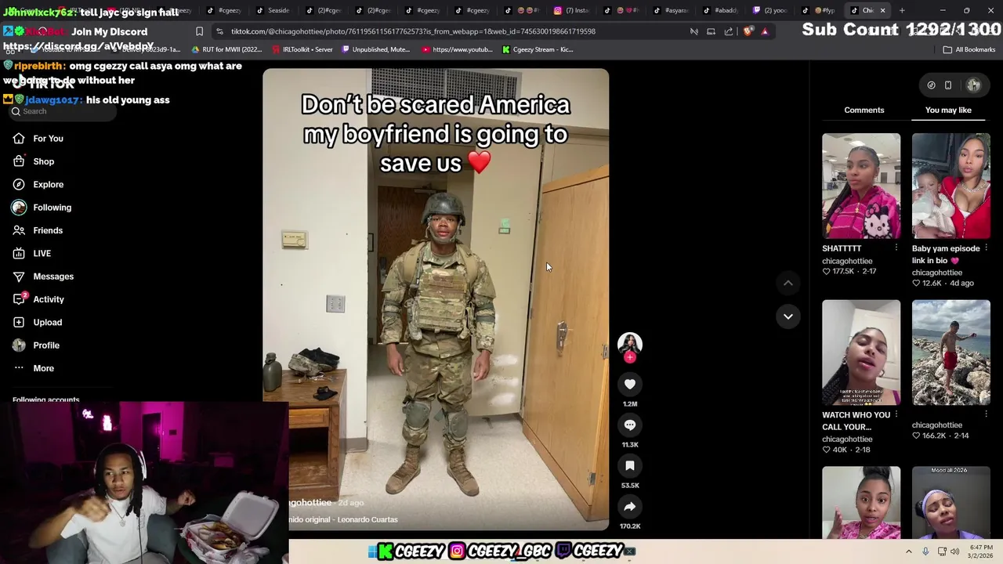Viewport: 1003px width, 564px height.
Task: Go to the previous post with up chevron
Action: click(788, 283)
